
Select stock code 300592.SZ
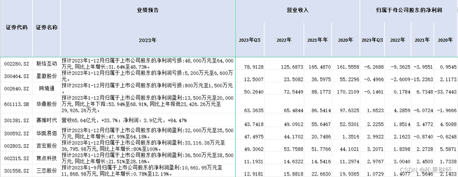16,134
